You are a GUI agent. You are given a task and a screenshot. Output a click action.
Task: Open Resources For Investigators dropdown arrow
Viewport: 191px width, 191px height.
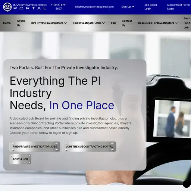coord(176,23)
